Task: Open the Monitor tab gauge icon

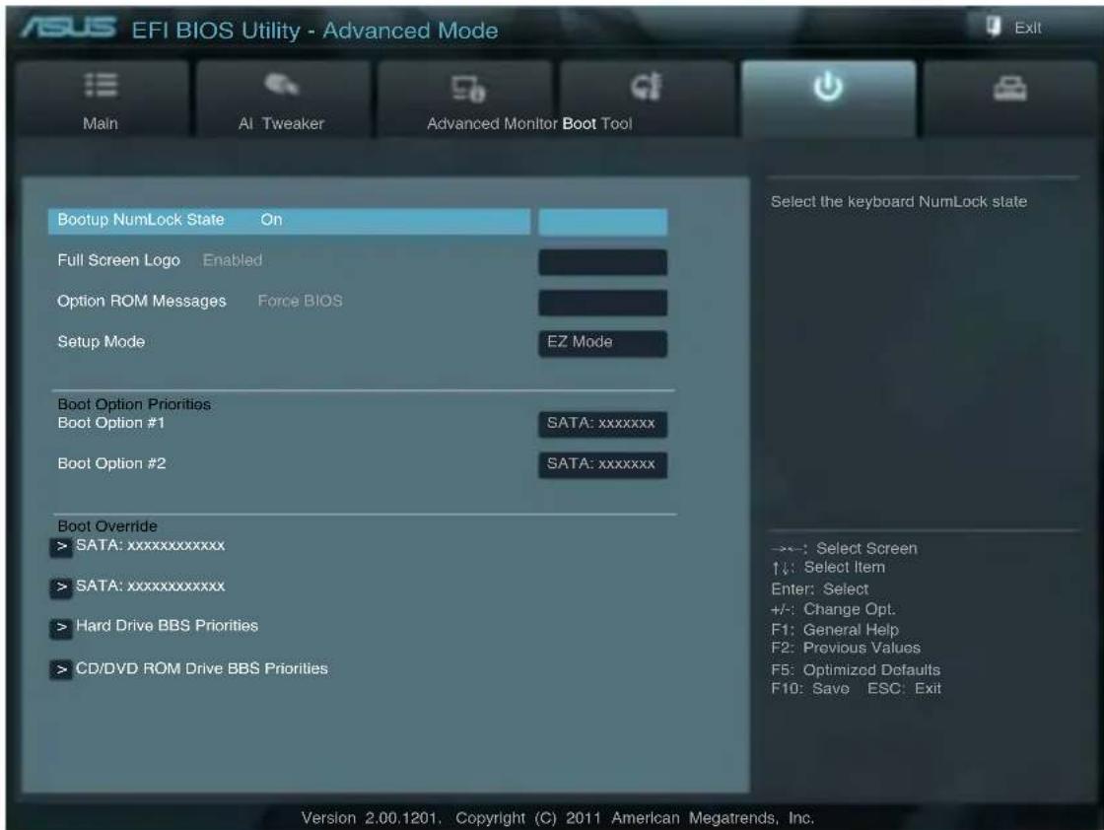Action: click(647, 86)
